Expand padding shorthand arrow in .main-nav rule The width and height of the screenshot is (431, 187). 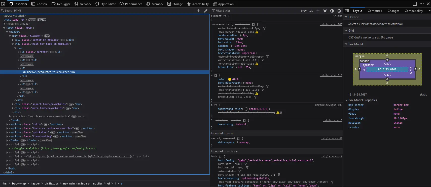(x=232, y=46)
